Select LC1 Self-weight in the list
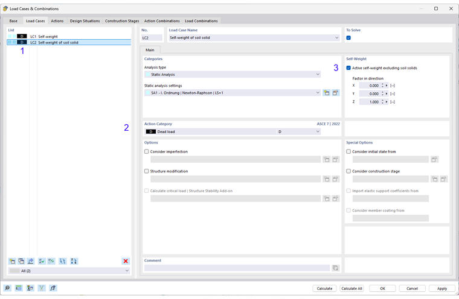The height and width of the screenshot is (299, 459). 69,37
